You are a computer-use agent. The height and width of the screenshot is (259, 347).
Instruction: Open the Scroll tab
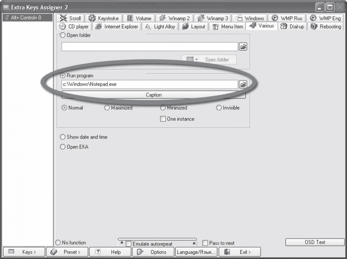tap(70, 18)
